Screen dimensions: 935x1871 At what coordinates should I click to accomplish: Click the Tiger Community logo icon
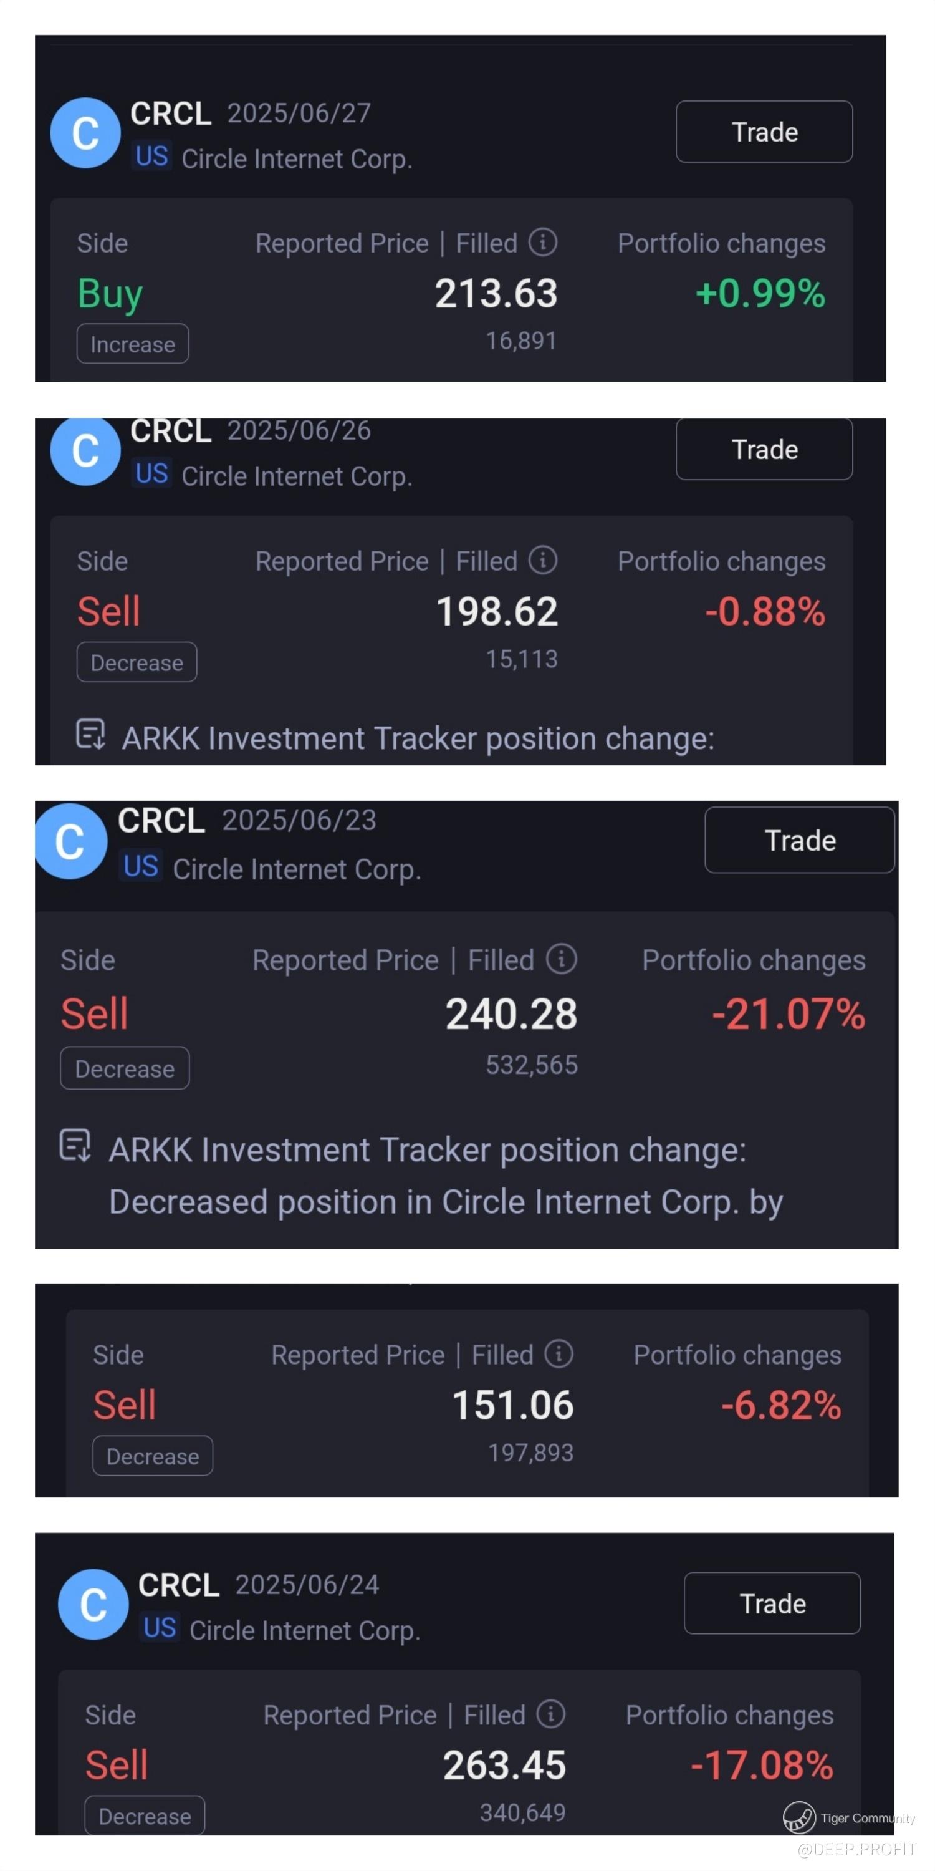point(798,1817)
